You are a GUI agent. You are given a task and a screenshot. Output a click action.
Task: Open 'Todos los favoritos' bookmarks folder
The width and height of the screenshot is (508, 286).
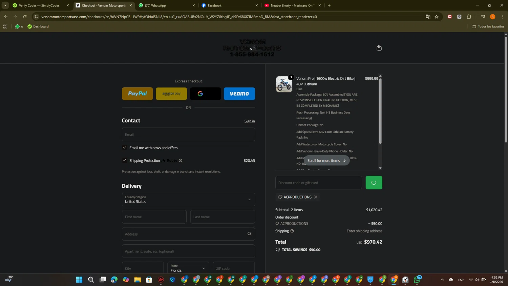click(x=488, y=26)
